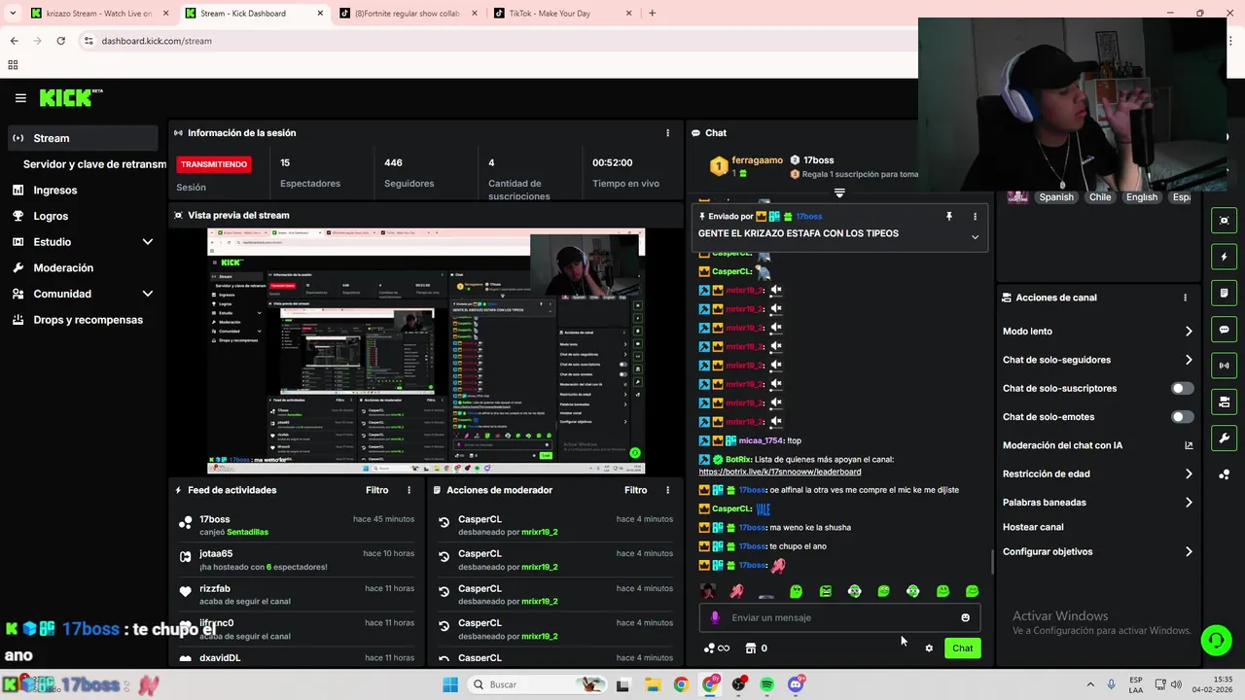The width and height of the screenshot is (1245, 700).
Task: Open three-dot menu of Acciones de moderador
Action: coord(667,490)
